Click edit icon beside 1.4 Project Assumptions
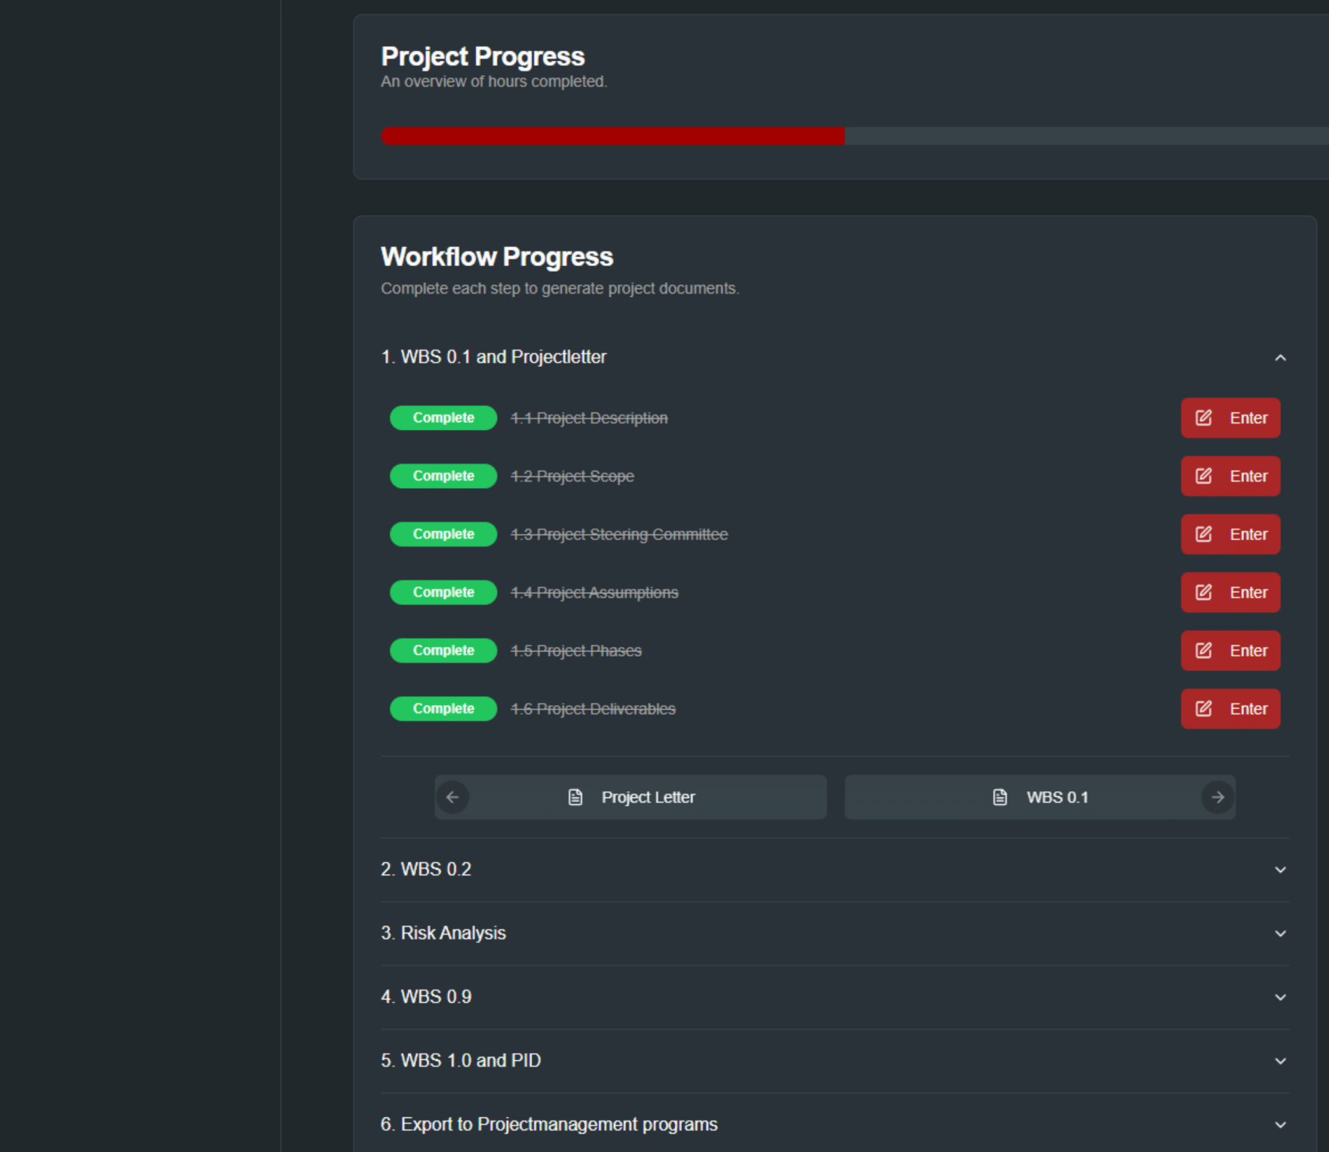The width and height of the screenshot is (1329, 1152). (x=1204, y=593)
